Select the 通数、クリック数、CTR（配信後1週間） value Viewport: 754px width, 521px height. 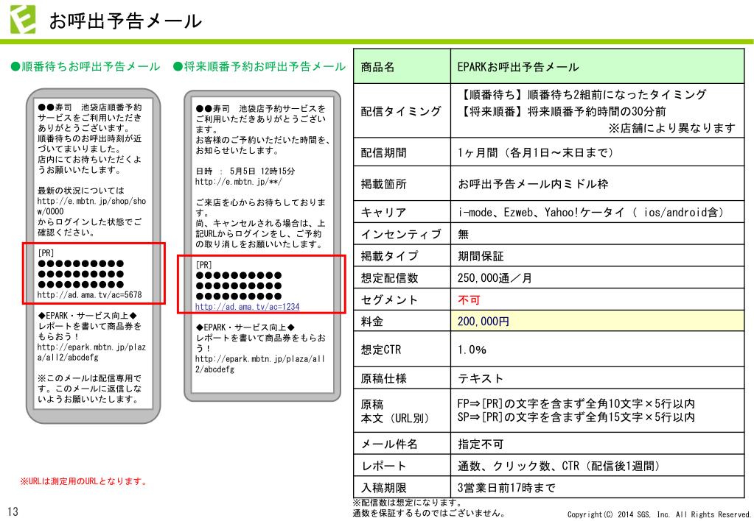[559, 466]
